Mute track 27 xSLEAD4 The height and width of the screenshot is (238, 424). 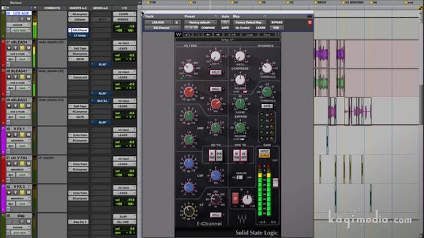(x=28, y=48)
